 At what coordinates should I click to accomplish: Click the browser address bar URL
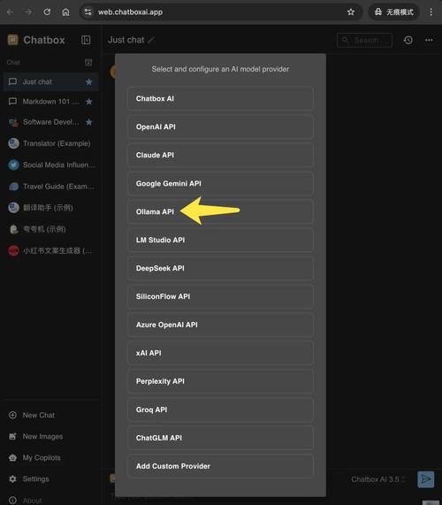coord(130,12)
